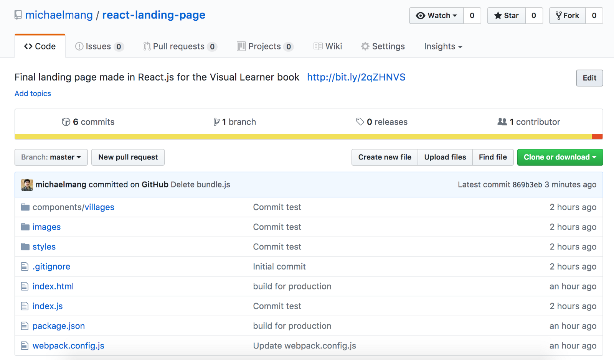Expand the Branch: master selector
Viewport: 614px width, 360px height.
tap(51, 157)
